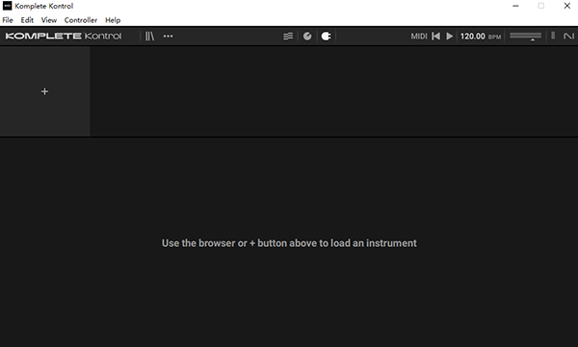Open the File menu
This screenshot has height=347, width=578.
(x=8, y=20)
